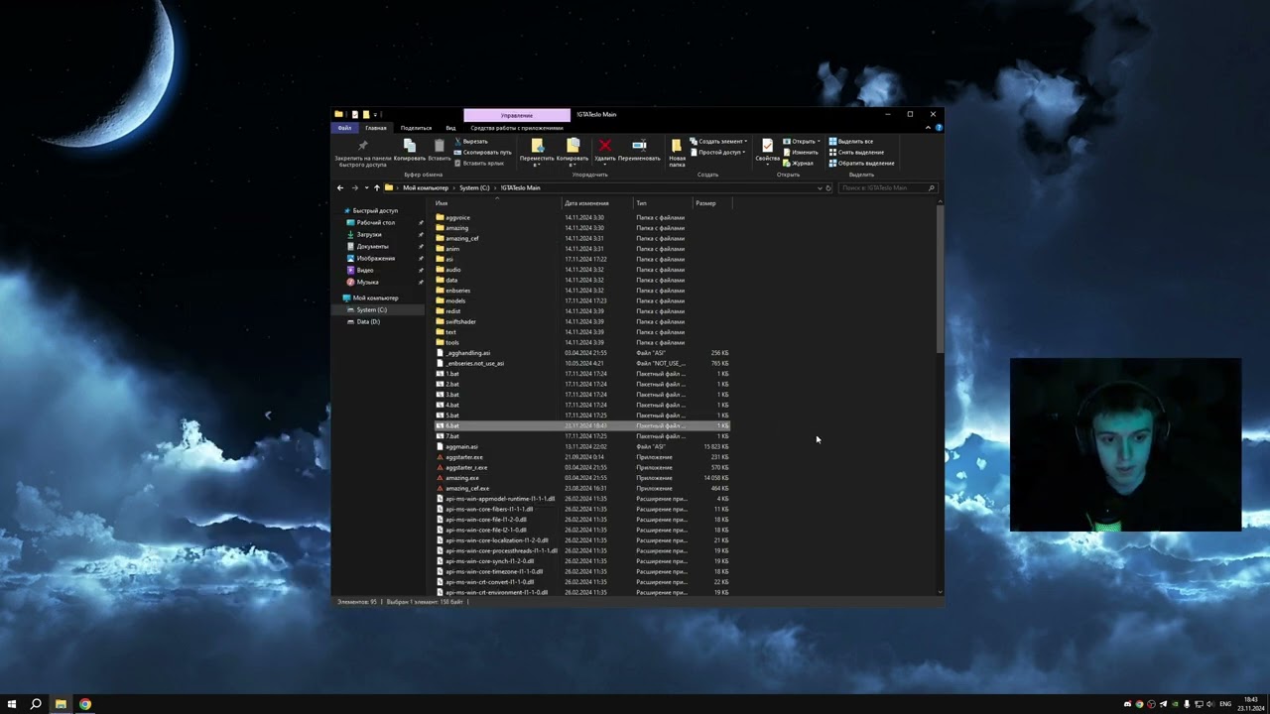Click the Выделить все command
This screenshot has width=1270, height=714.
[851, 141]
